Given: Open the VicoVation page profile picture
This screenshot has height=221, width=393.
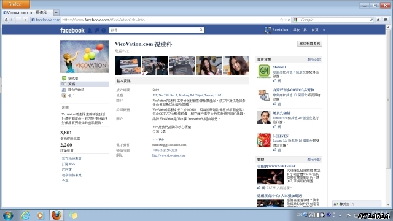Looking at the screenshot, I should tap(85, 56).
